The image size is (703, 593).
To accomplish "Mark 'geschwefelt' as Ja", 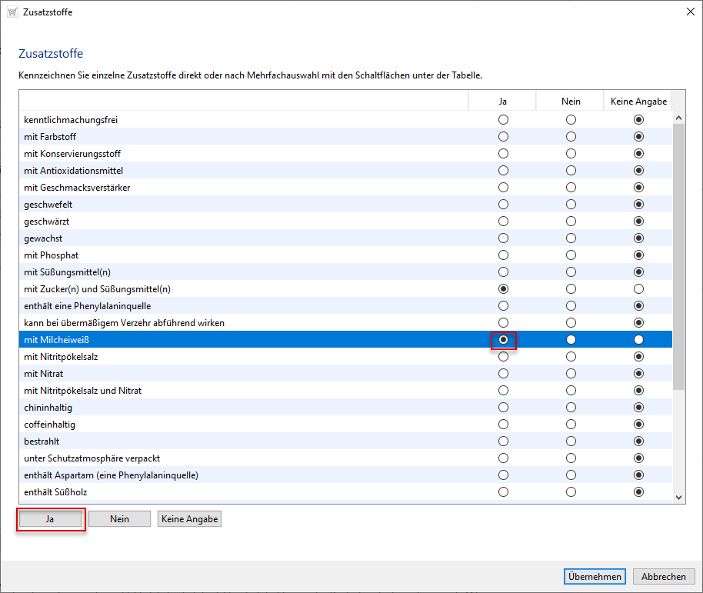I will coord(503,205).
